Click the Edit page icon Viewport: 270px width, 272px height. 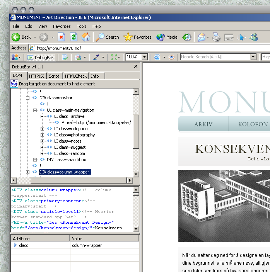[229, 37]
